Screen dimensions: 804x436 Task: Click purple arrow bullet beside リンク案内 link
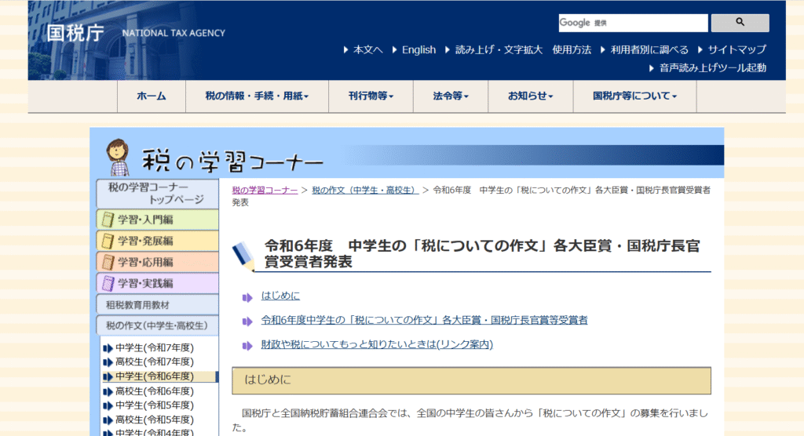[x=247, y=346]
